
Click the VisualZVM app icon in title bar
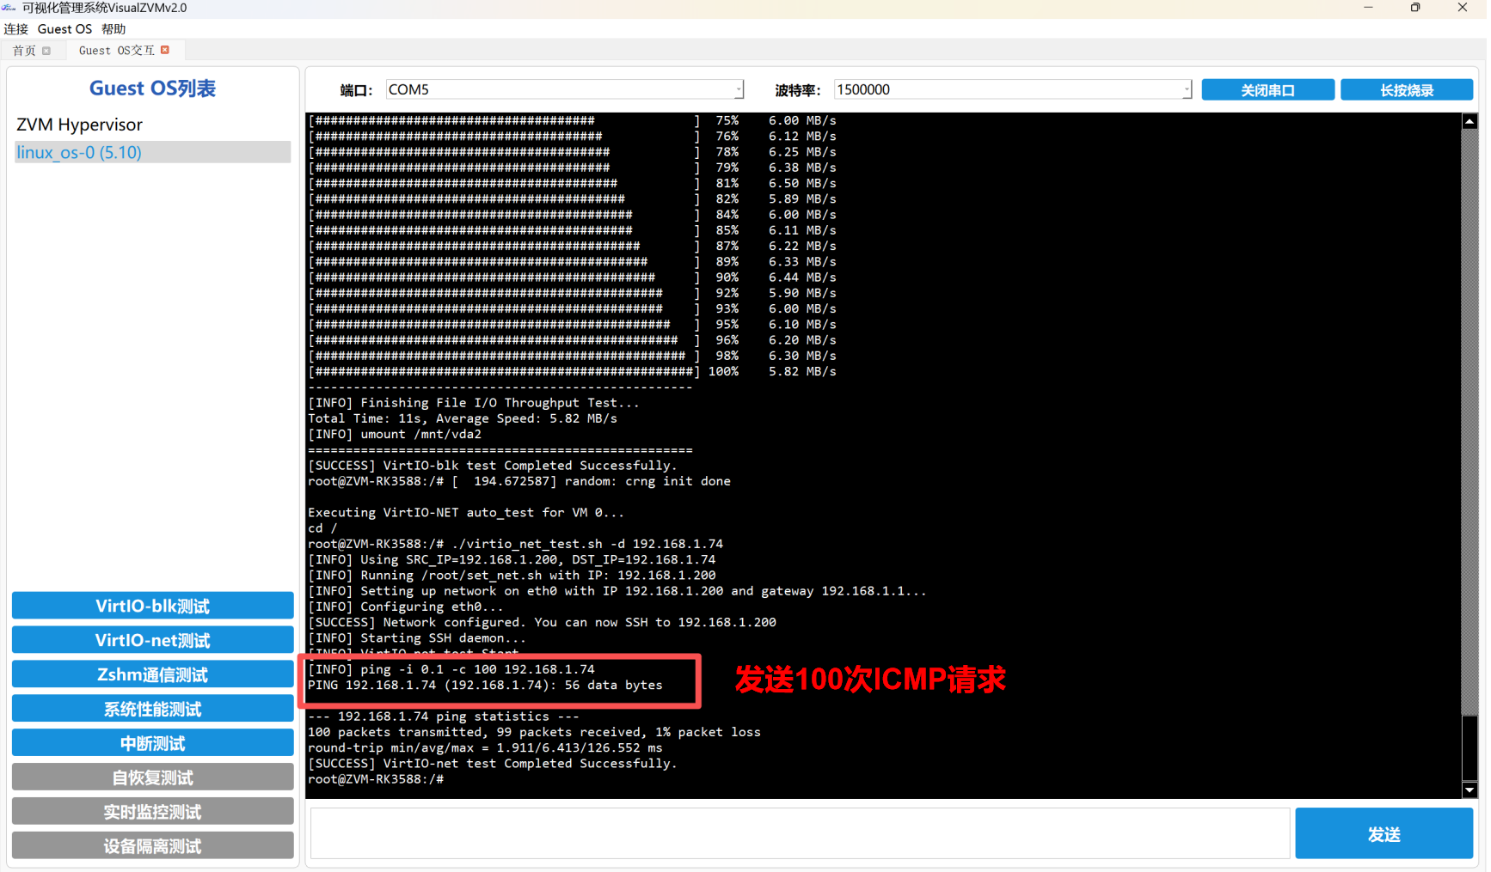9,8
